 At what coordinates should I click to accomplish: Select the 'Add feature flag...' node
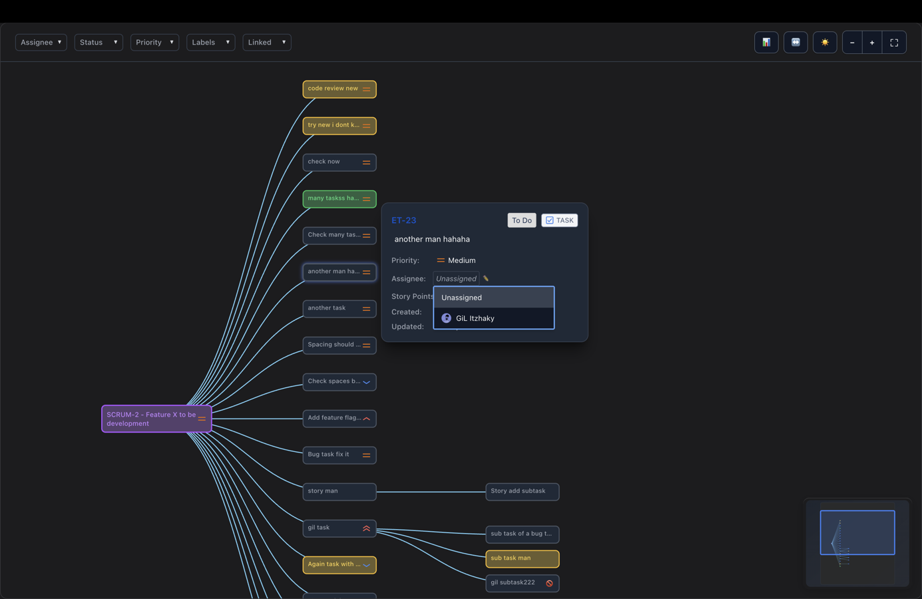[x=340, y=419]
